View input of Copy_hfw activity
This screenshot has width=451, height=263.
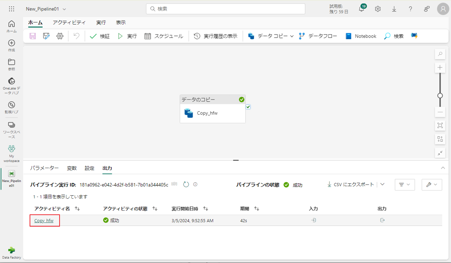pos(313,220)
